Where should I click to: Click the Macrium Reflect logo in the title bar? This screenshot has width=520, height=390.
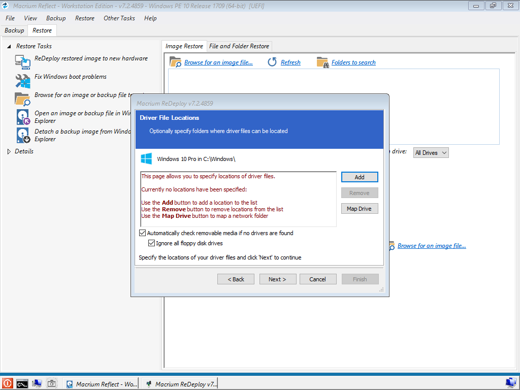(6, 6)
